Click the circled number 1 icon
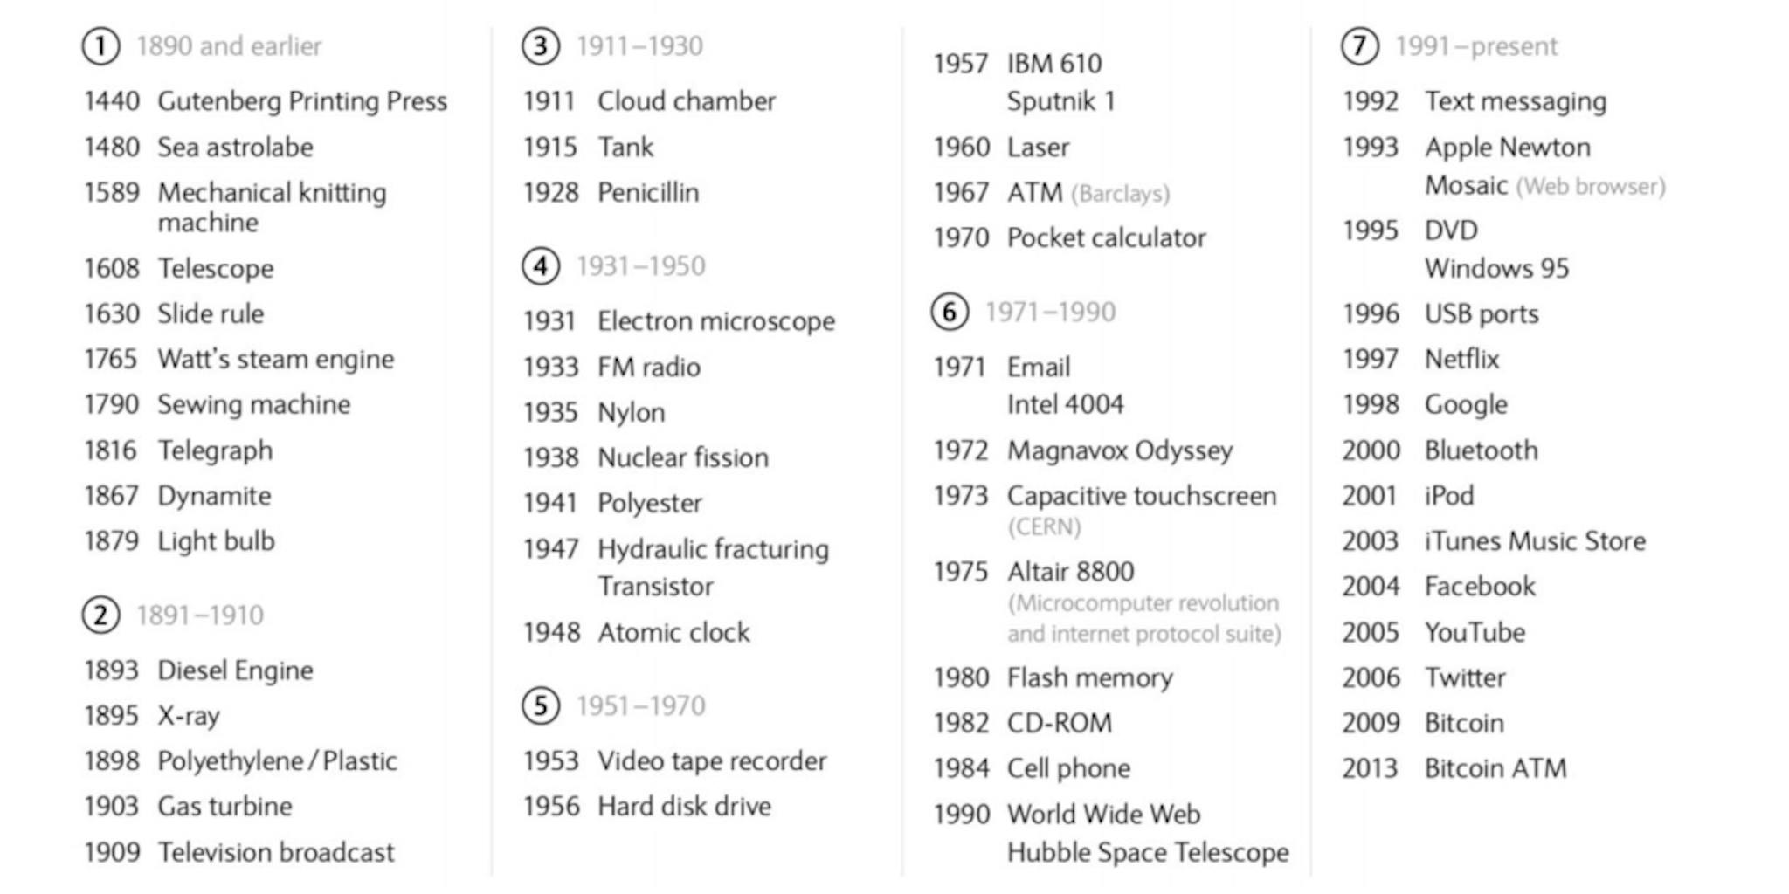This screenshot has width=1789, height=894. [x=100, y=46]
